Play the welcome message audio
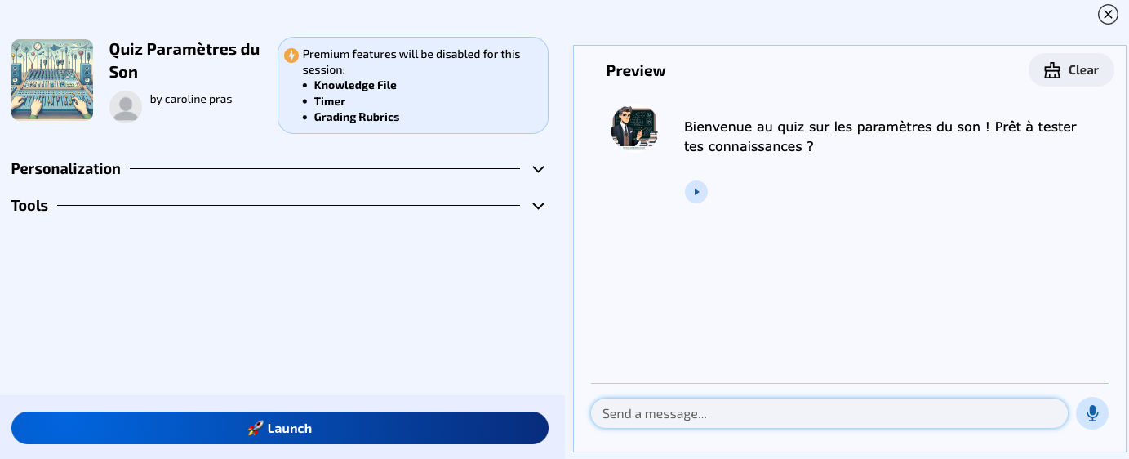This screenshot has width=1129, height=459. pyautogui.click(x=696, y=192)
